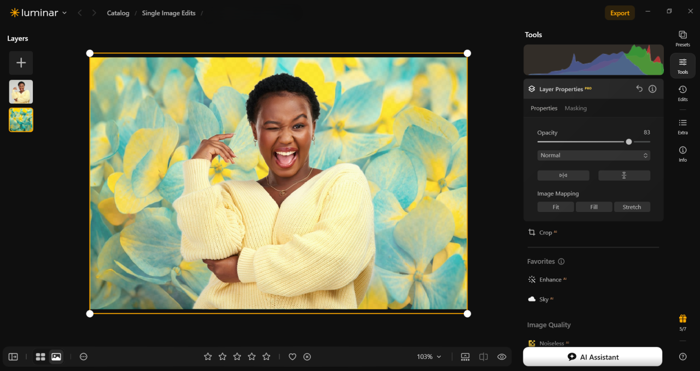Set Image Mapping to Stretch
This screenshot has height=371, width=700.
point(632,207)
